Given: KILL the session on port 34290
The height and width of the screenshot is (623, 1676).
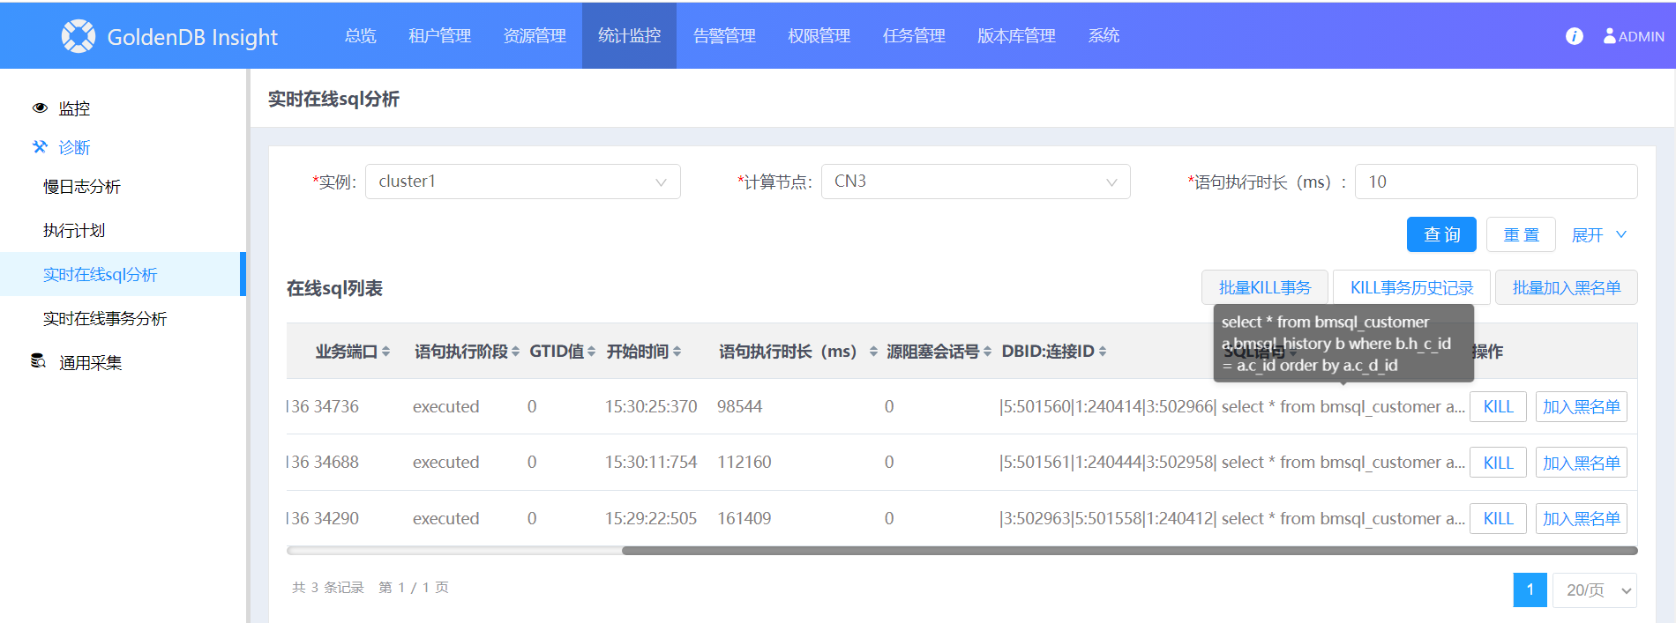Looking at the screenshot, I should pos(1498,518).
